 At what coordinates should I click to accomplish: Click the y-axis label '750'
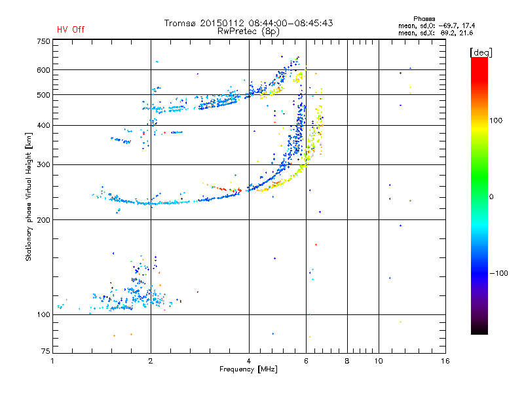[x=43, y=42]
